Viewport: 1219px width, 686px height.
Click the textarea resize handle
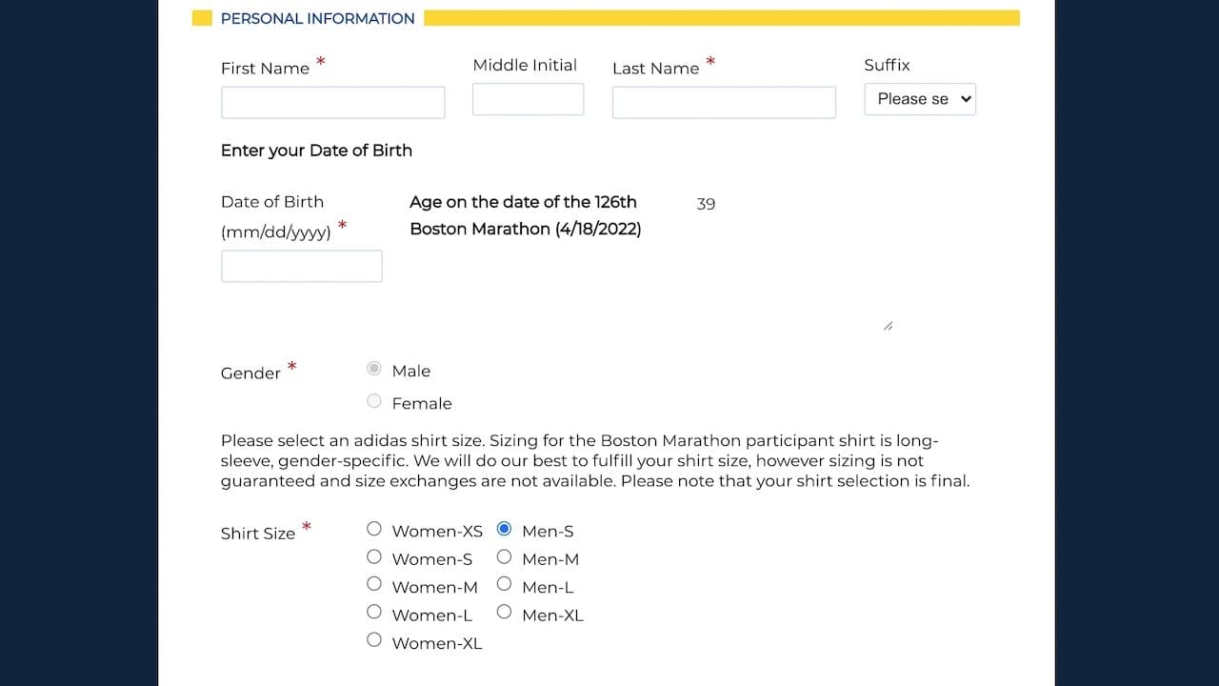click(x=888, y=326)
